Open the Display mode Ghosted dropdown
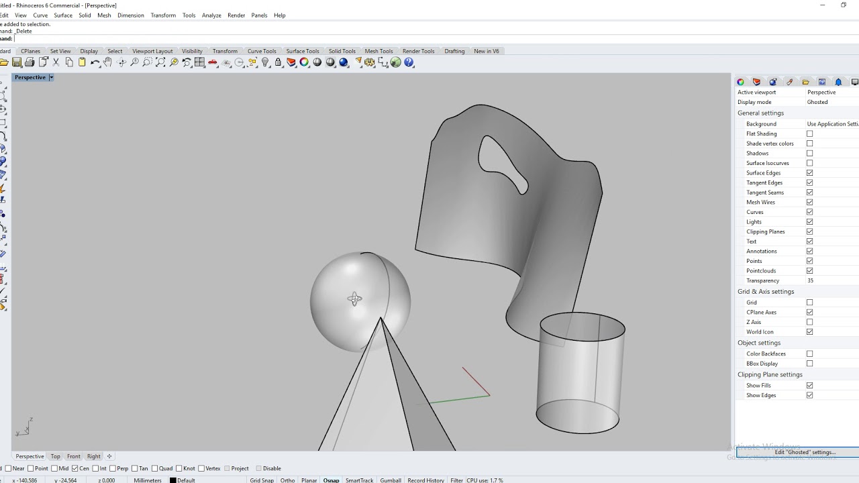This screenshot has width=859, height=483. point(832,102)
